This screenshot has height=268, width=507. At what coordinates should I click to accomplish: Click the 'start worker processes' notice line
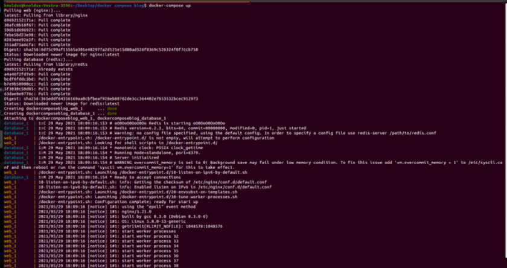pyautogui.click(x=90, y=231)
